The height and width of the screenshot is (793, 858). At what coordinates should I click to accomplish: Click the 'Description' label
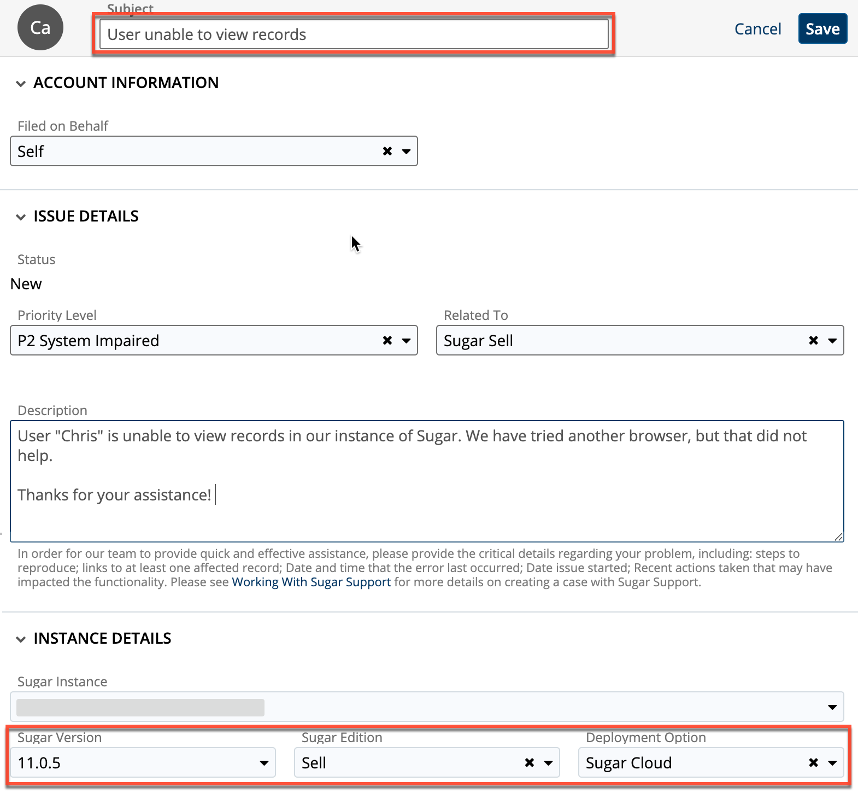click(x=52, y=411)
